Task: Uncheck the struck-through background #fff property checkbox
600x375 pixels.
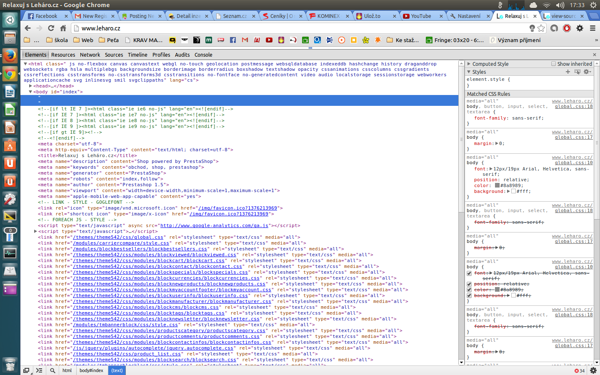Action: [x=469, y=295]
